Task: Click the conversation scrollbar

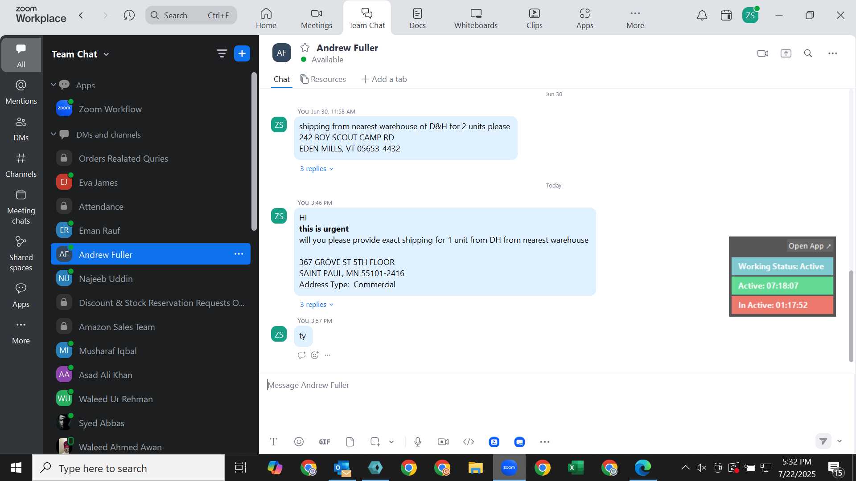Action: [x=851, y=315]
